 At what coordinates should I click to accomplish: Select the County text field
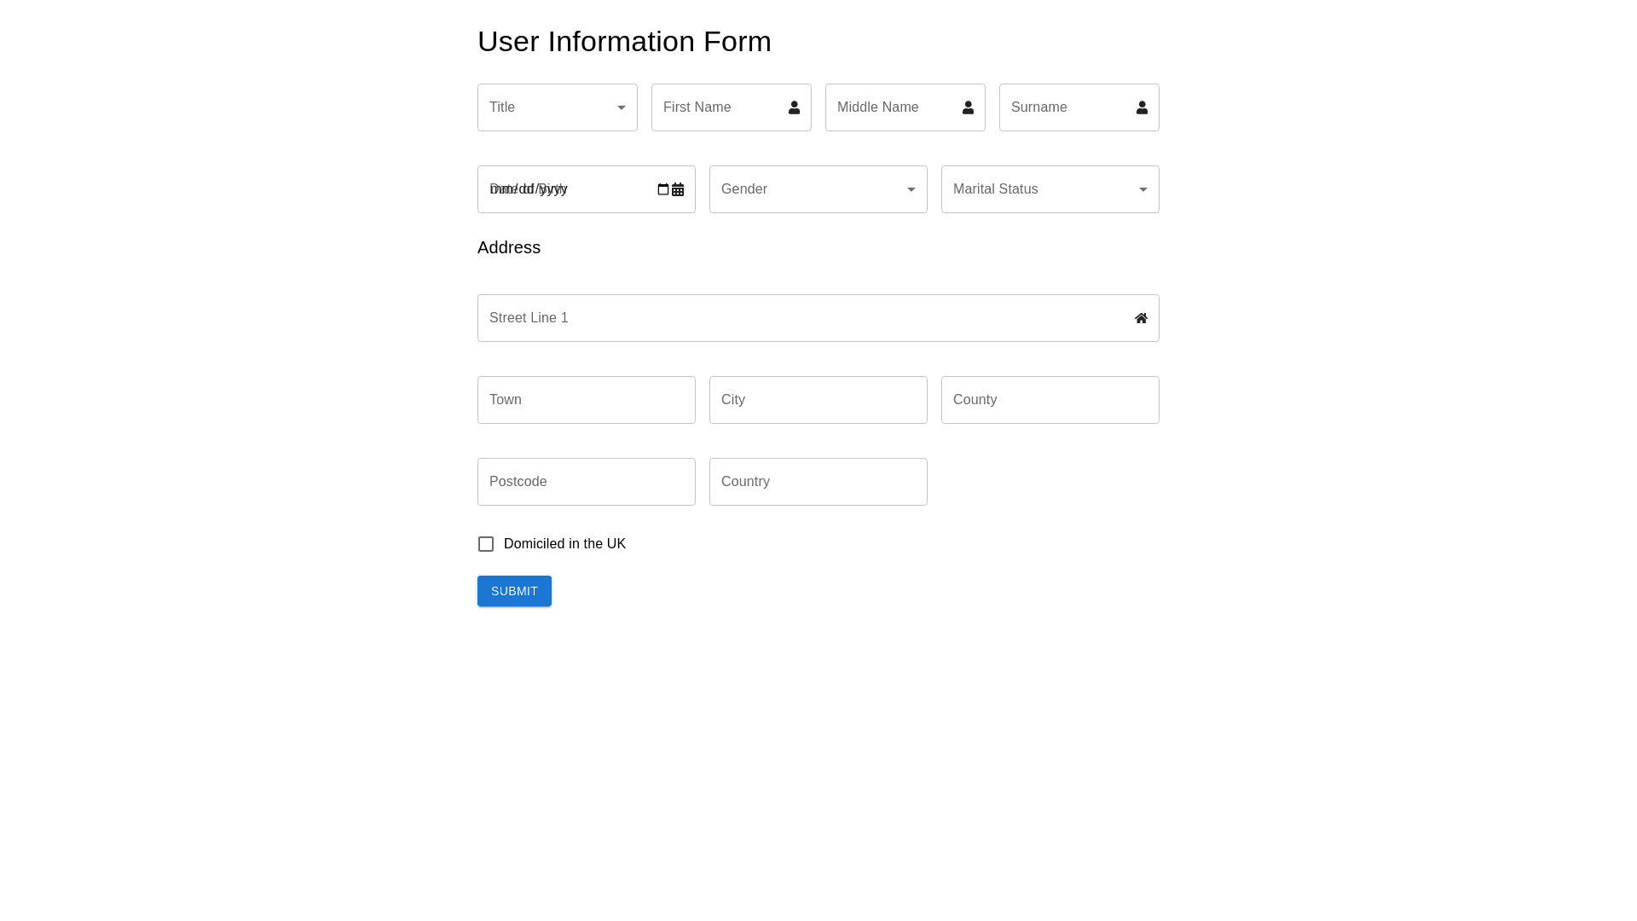1050,400
